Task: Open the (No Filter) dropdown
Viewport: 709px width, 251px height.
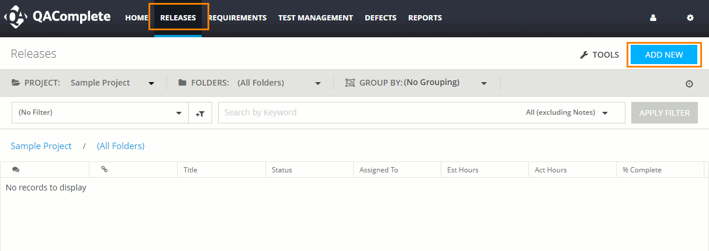Action: pyautogui.click(x=100, y=113)
